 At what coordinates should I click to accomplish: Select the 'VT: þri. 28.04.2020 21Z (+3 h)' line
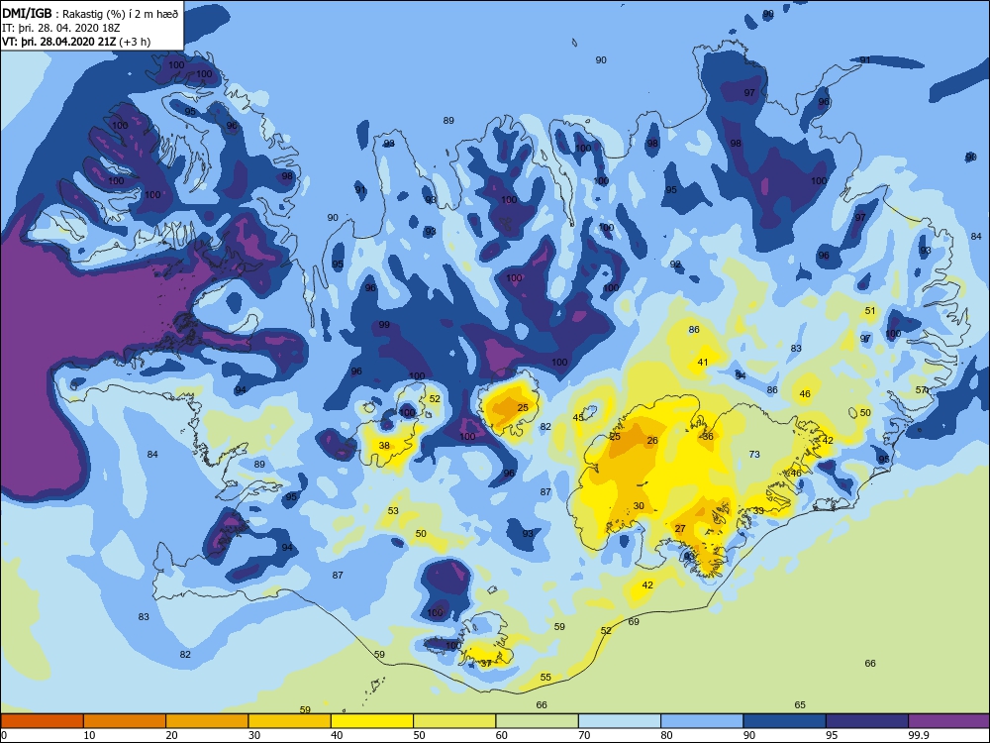pyautogui.click(x=76, y=42)
